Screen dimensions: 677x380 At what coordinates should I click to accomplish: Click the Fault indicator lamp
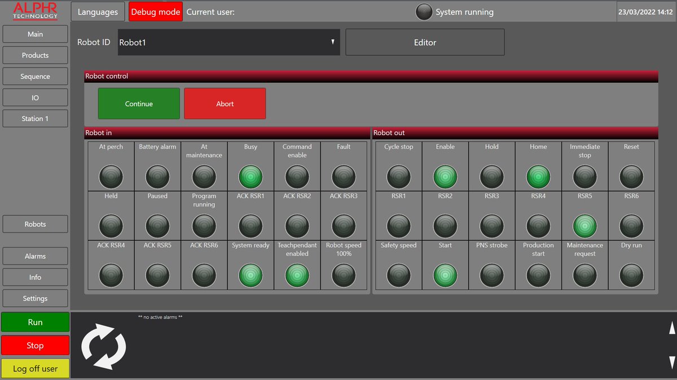(344, 177)
